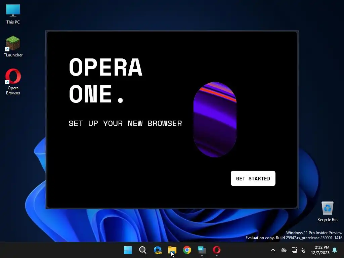The image size is (344, 258).
Task: Click the muted volume tray icon
Action: point(303,250)
